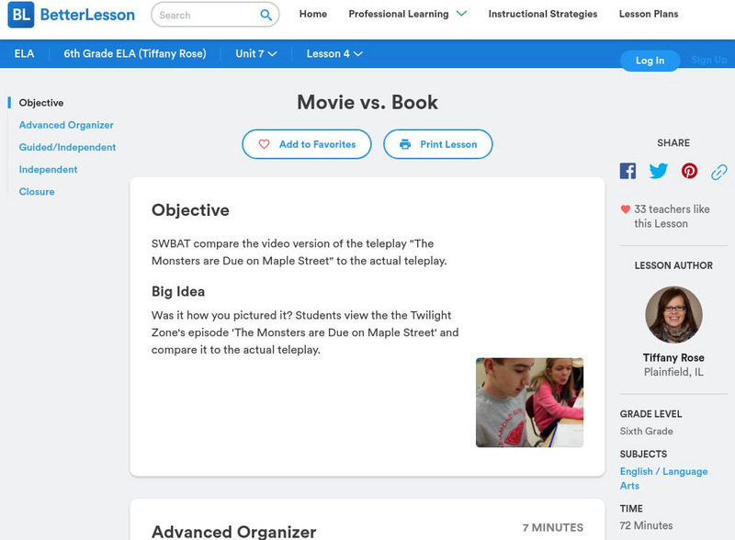
Task: Toggle the like heart next to 33 teachers
Action: tap(627, 208)
